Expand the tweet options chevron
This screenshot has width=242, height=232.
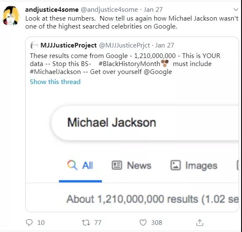coord(236,10)
